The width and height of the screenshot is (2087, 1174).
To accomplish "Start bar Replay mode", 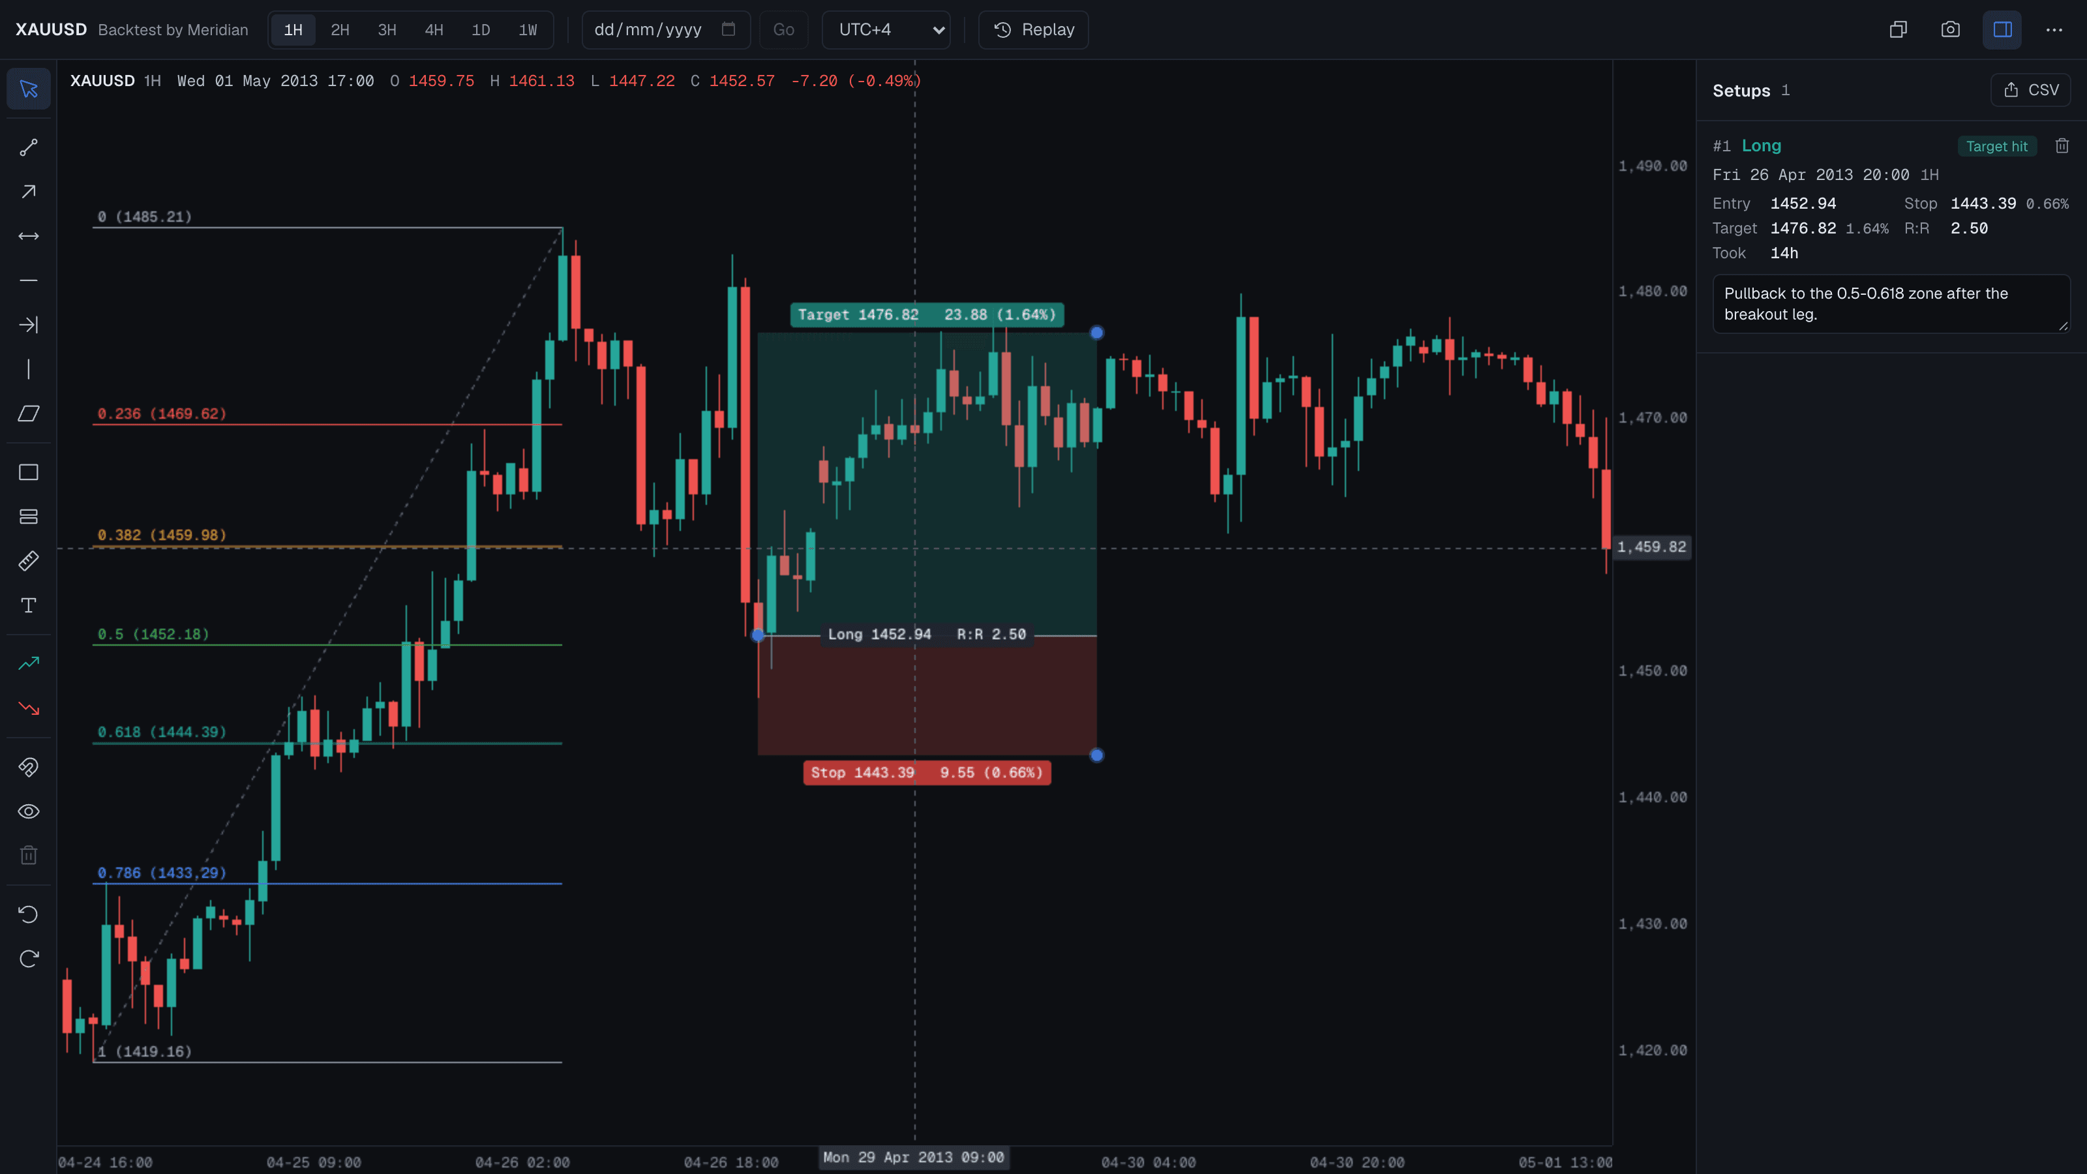I will [1034, 30].
